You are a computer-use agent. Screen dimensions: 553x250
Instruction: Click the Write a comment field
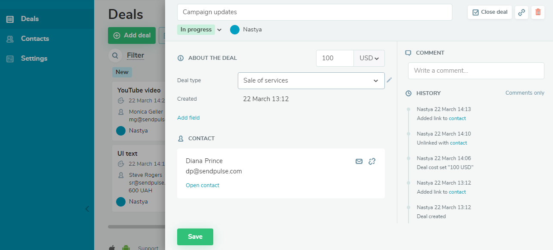click(x=476, y=70)
